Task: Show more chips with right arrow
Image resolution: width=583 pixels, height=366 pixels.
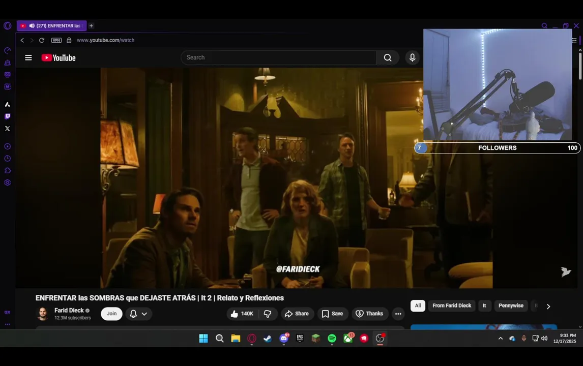Action: (548, 306)
